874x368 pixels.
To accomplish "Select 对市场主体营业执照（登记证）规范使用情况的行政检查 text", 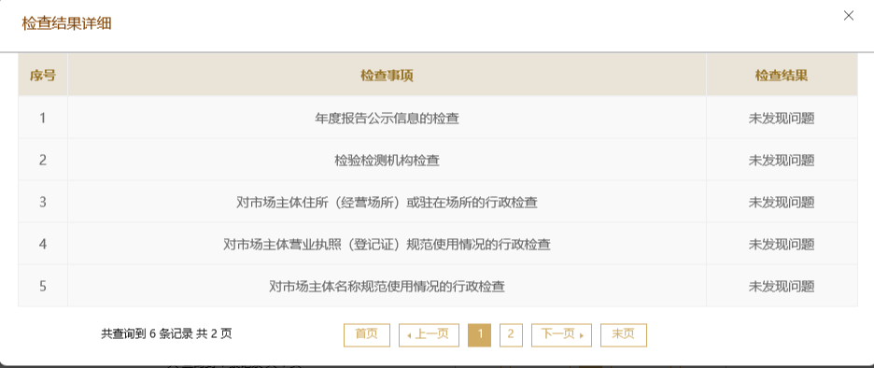I will [387, 244].
